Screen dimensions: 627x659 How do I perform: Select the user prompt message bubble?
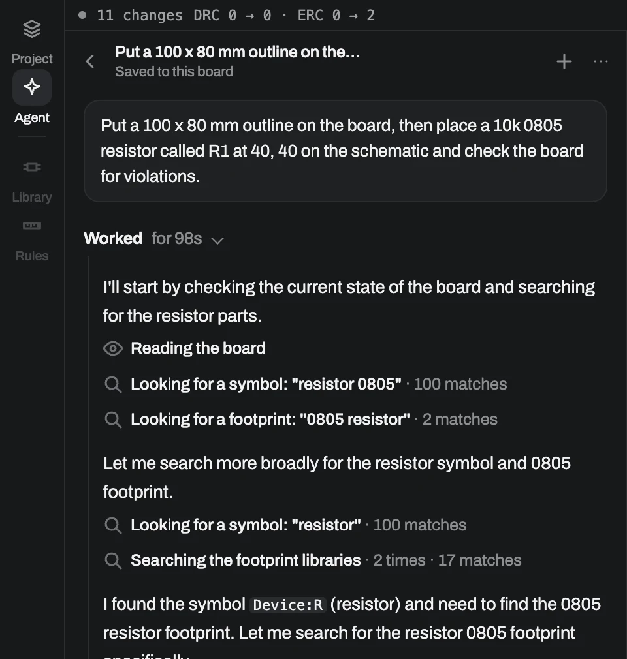tap(345, 151)
